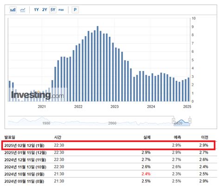Click the 2.7% actual in the 12월 11일 row
Viewport: 220px width, 187px height.
tap(146, 160)
